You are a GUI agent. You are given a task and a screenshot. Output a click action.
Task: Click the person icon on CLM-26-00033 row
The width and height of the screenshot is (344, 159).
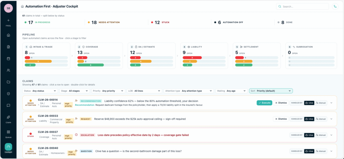76,119
